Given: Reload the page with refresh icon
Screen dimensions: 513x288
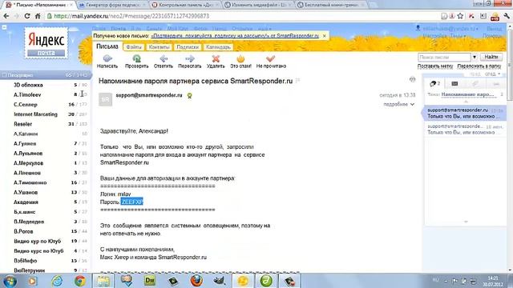Looking at the screenshot, I should point(27,16).
